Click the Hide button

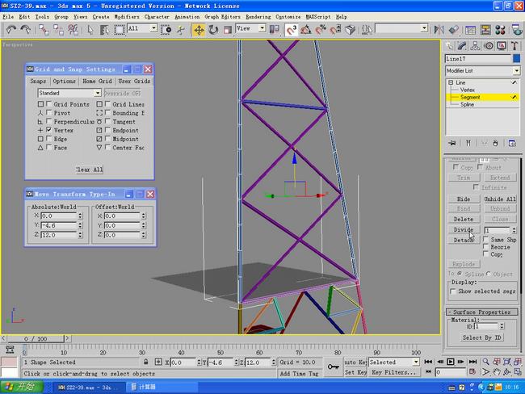(464, 199)
